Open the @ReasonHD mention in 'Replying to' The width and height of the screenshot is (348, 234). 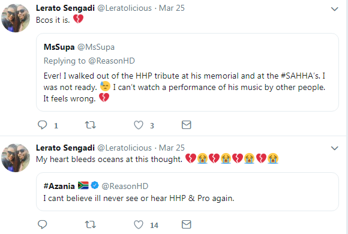click(x=112, y=61)
